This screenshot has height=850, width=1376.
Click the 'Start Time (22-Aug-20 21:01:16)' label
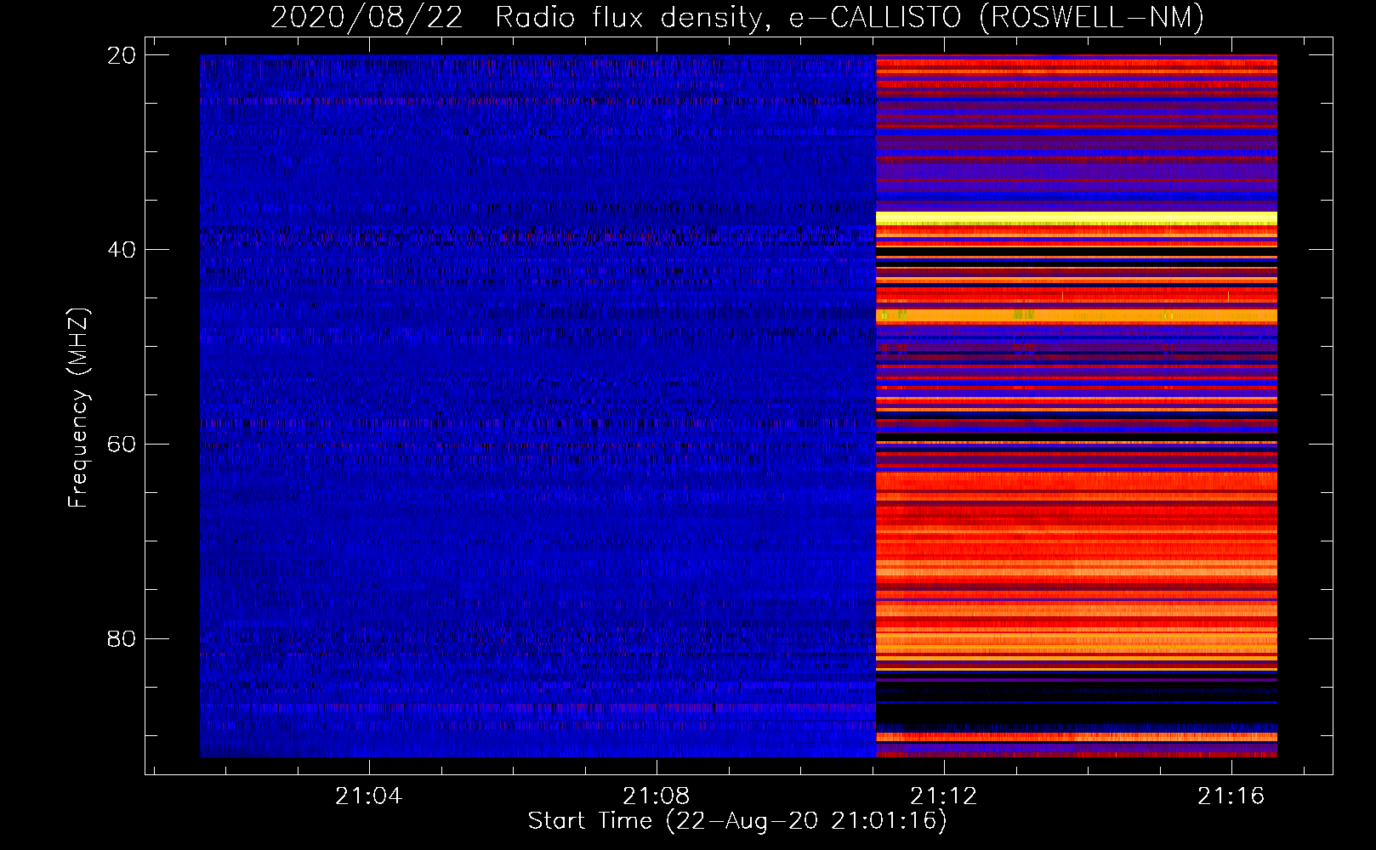pyautogui.click(x=737, y=821)
